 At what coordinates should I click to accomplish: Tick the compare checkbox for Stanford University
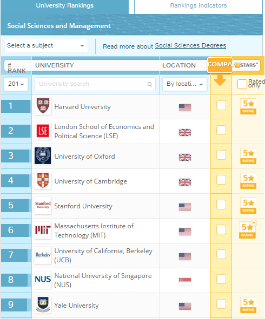coord(221,205)
